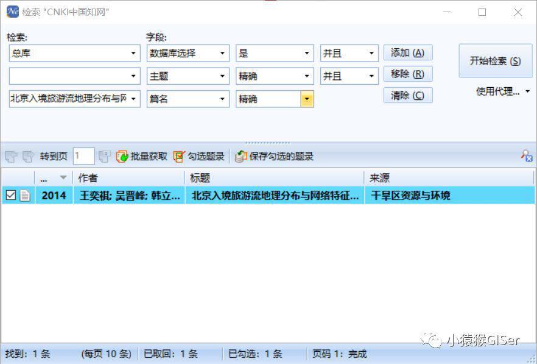Click the previous page arrow icon
The image size is (537, 364).
coord(12,157)
